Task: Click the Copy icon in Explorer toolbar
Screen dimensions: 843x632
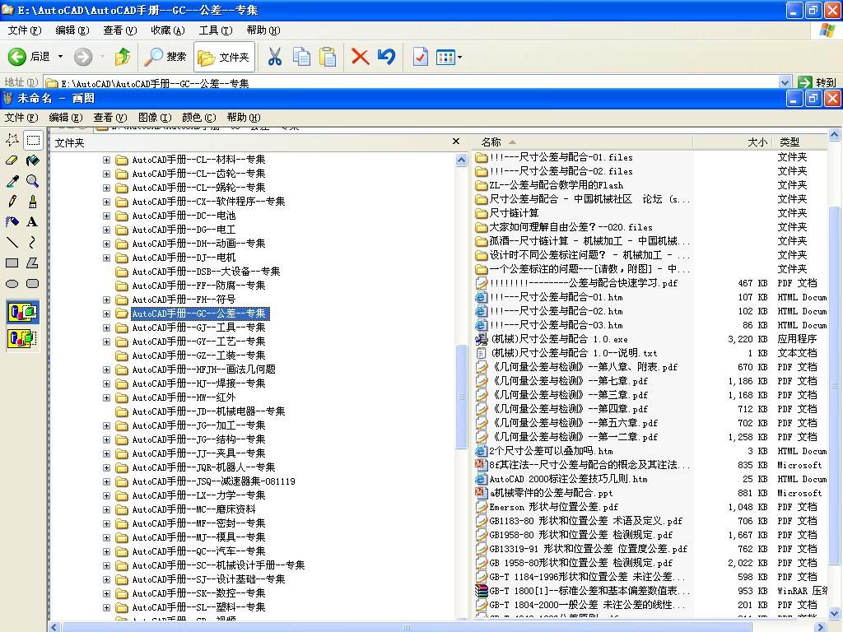Action: coord(301,57)
